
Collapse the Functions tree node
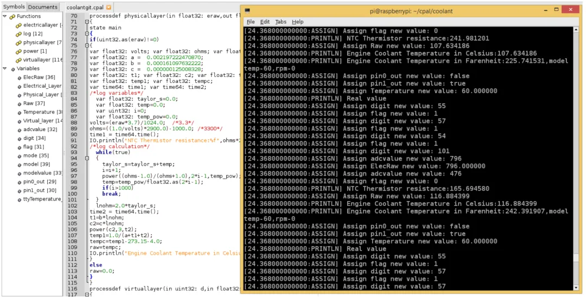5,16
